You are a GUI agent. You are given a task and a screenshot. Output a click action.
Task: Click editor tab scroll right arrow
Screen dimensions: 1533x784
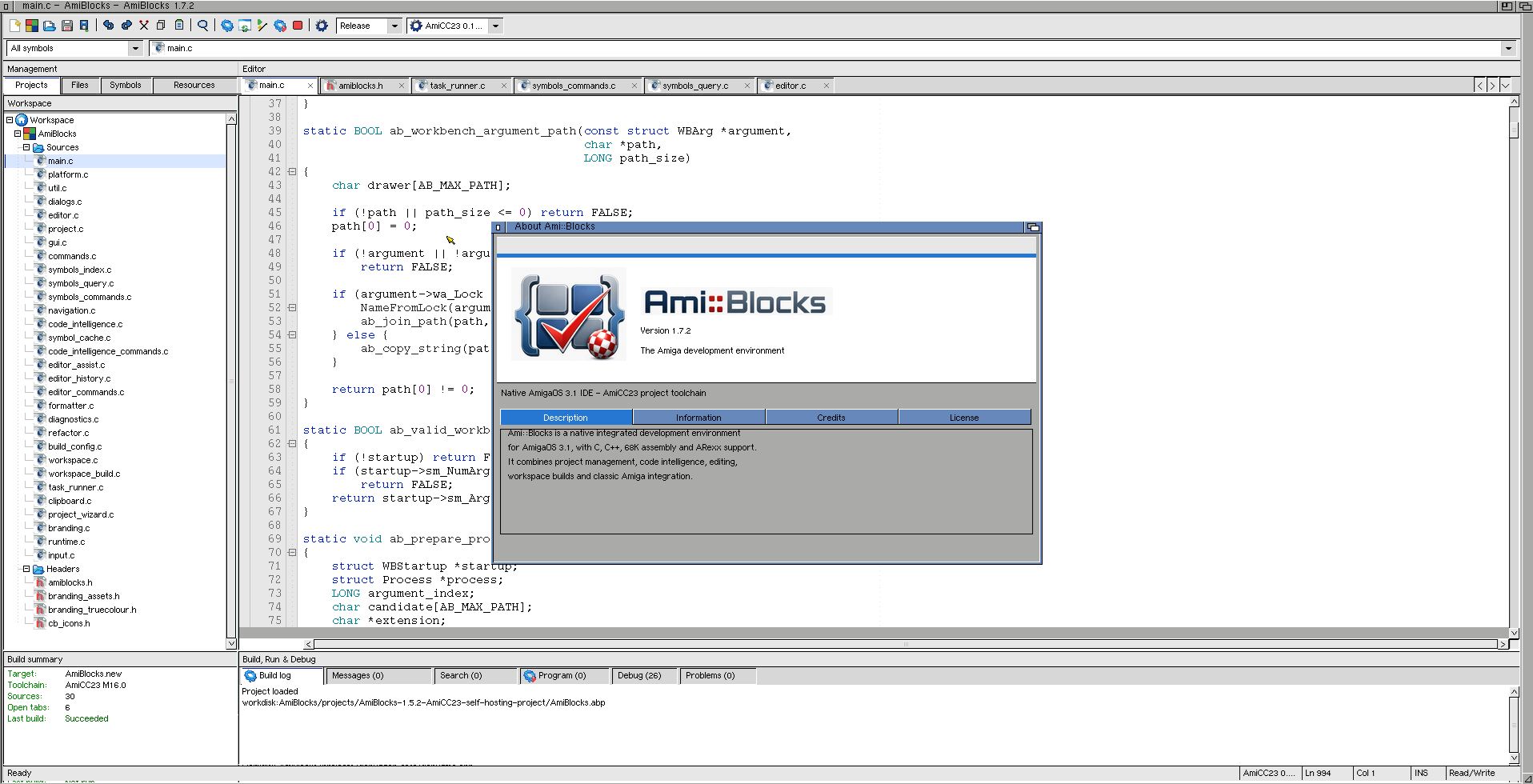1492,86
